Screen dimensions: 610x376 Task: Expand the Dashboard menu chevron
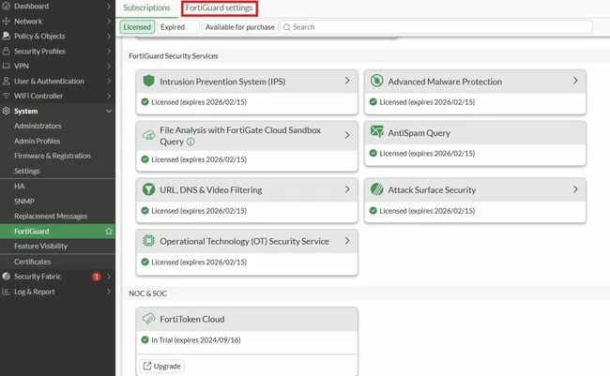[x=109, y=6]
